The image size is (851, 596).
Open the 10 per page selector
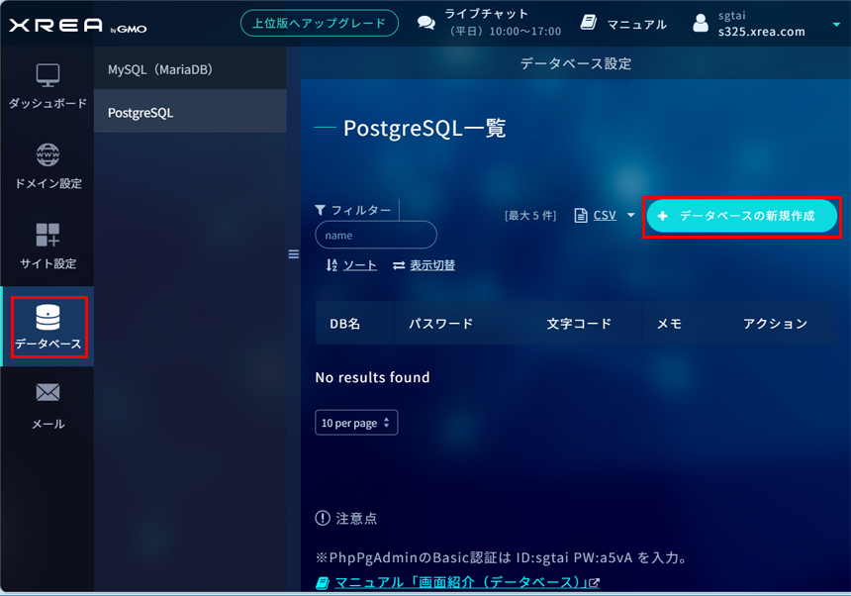tap(356, 423)
